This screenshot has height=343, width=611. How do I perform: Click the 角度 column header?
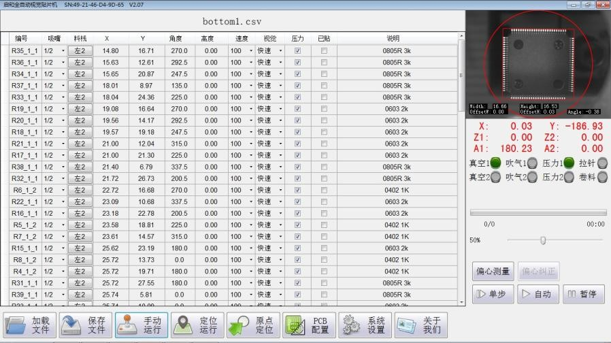[176, 38]
